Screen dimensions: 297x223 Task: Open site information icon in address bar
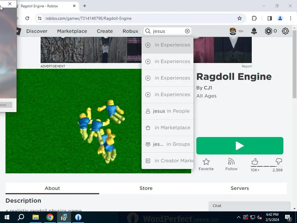tap(39, 18)
